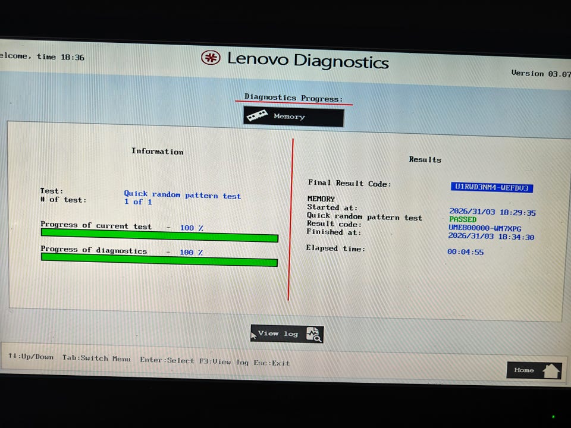Click the 'Finished at:' label
The height and width of the screenshot is (428, 571).
click(x=334, y=232)
